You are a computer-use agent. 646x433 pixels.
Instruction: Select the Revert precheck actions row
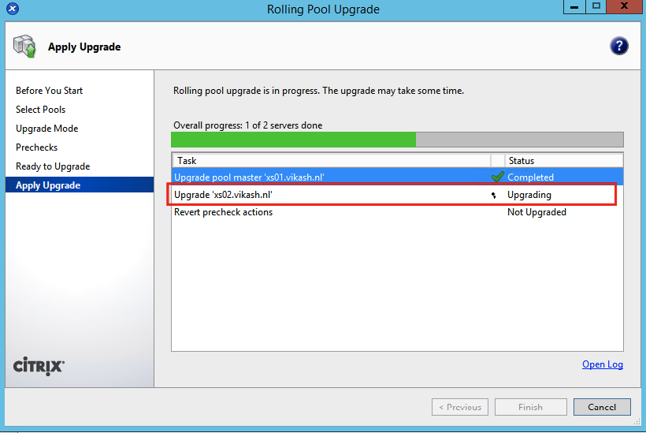[x=398, y=212]
